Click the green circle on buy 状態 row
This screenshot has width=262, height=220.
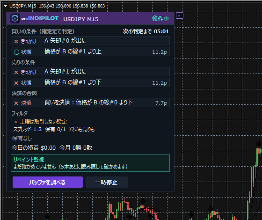coord(16,52)
